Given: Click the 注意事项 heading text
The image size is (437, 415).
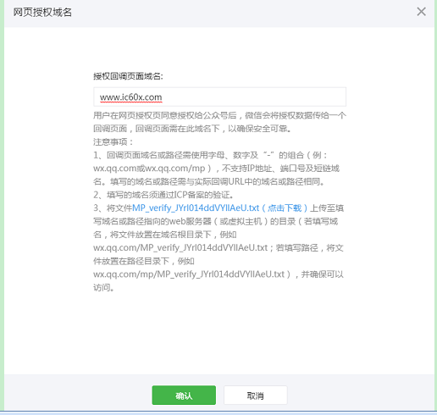Looking at the screenshot, I should coord(113,141).
